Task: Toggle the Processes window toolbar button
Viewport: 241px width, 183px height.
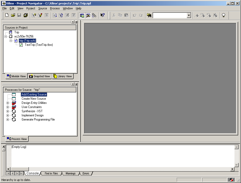Action: tap(88, 15)
